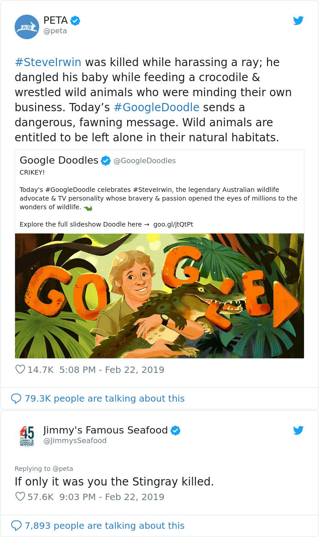This screenshot has width=319, height=537.
Task: Click speech bubble icon beside 7,893
Action: click(16, 526)
